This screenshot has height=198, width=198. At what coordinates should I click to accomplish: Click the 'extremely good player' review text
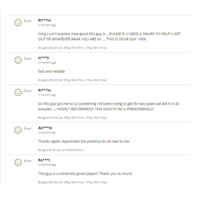tap(85, 174)
